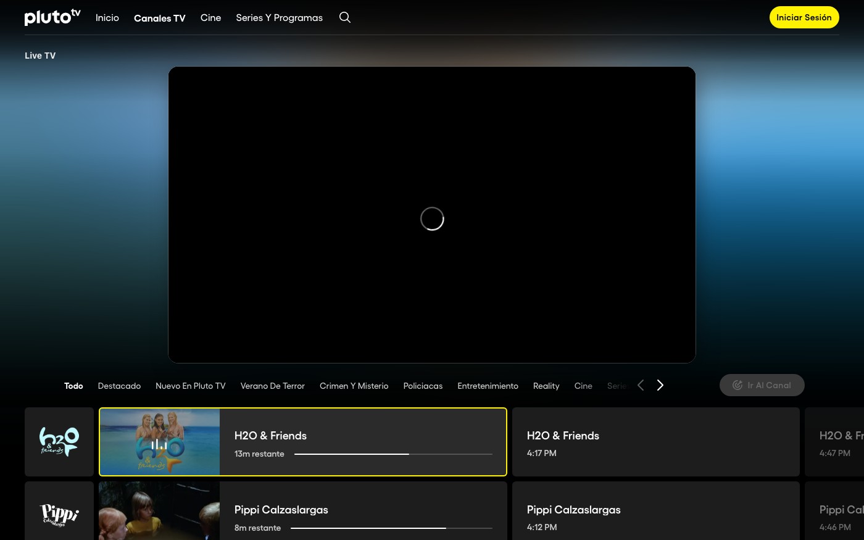Click the Ir Al Canal button
The height and width of the screenshot is (540, 864).
(762, 385)
